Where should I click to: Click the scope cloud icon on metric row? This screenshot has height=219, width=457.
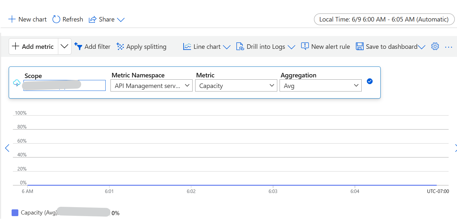[16, 82]
